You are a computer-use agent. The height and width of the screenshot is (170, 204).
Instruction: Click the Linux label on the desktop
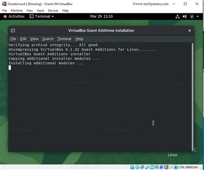point(173,155)
